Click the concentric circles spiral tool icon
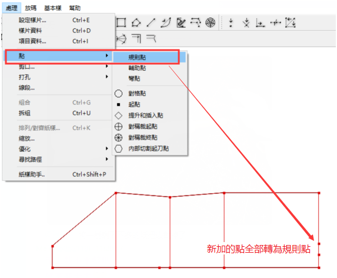This screenshot has width=337, height=278. tap(211, 22)
